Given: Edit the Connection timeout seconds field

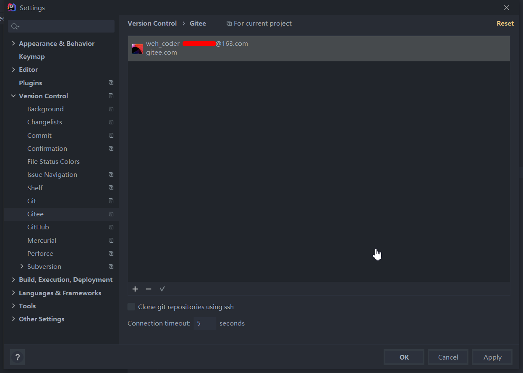Looking at the screenshot, I should point(205,323).
